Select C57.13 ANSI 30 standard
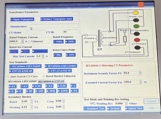Viewport: 161px width, 119px height. tap(60, 71)
